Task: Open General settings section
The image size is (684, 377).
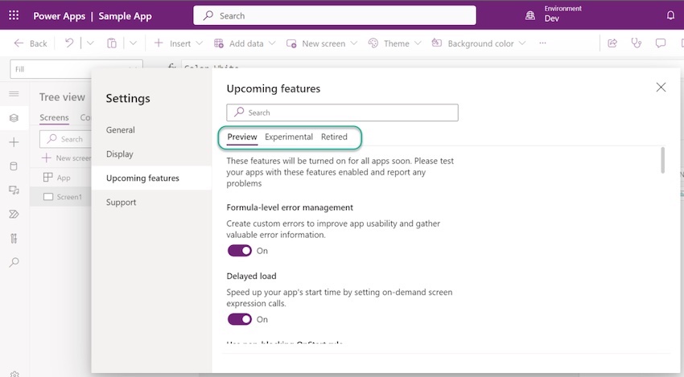Action: (121, 130)
